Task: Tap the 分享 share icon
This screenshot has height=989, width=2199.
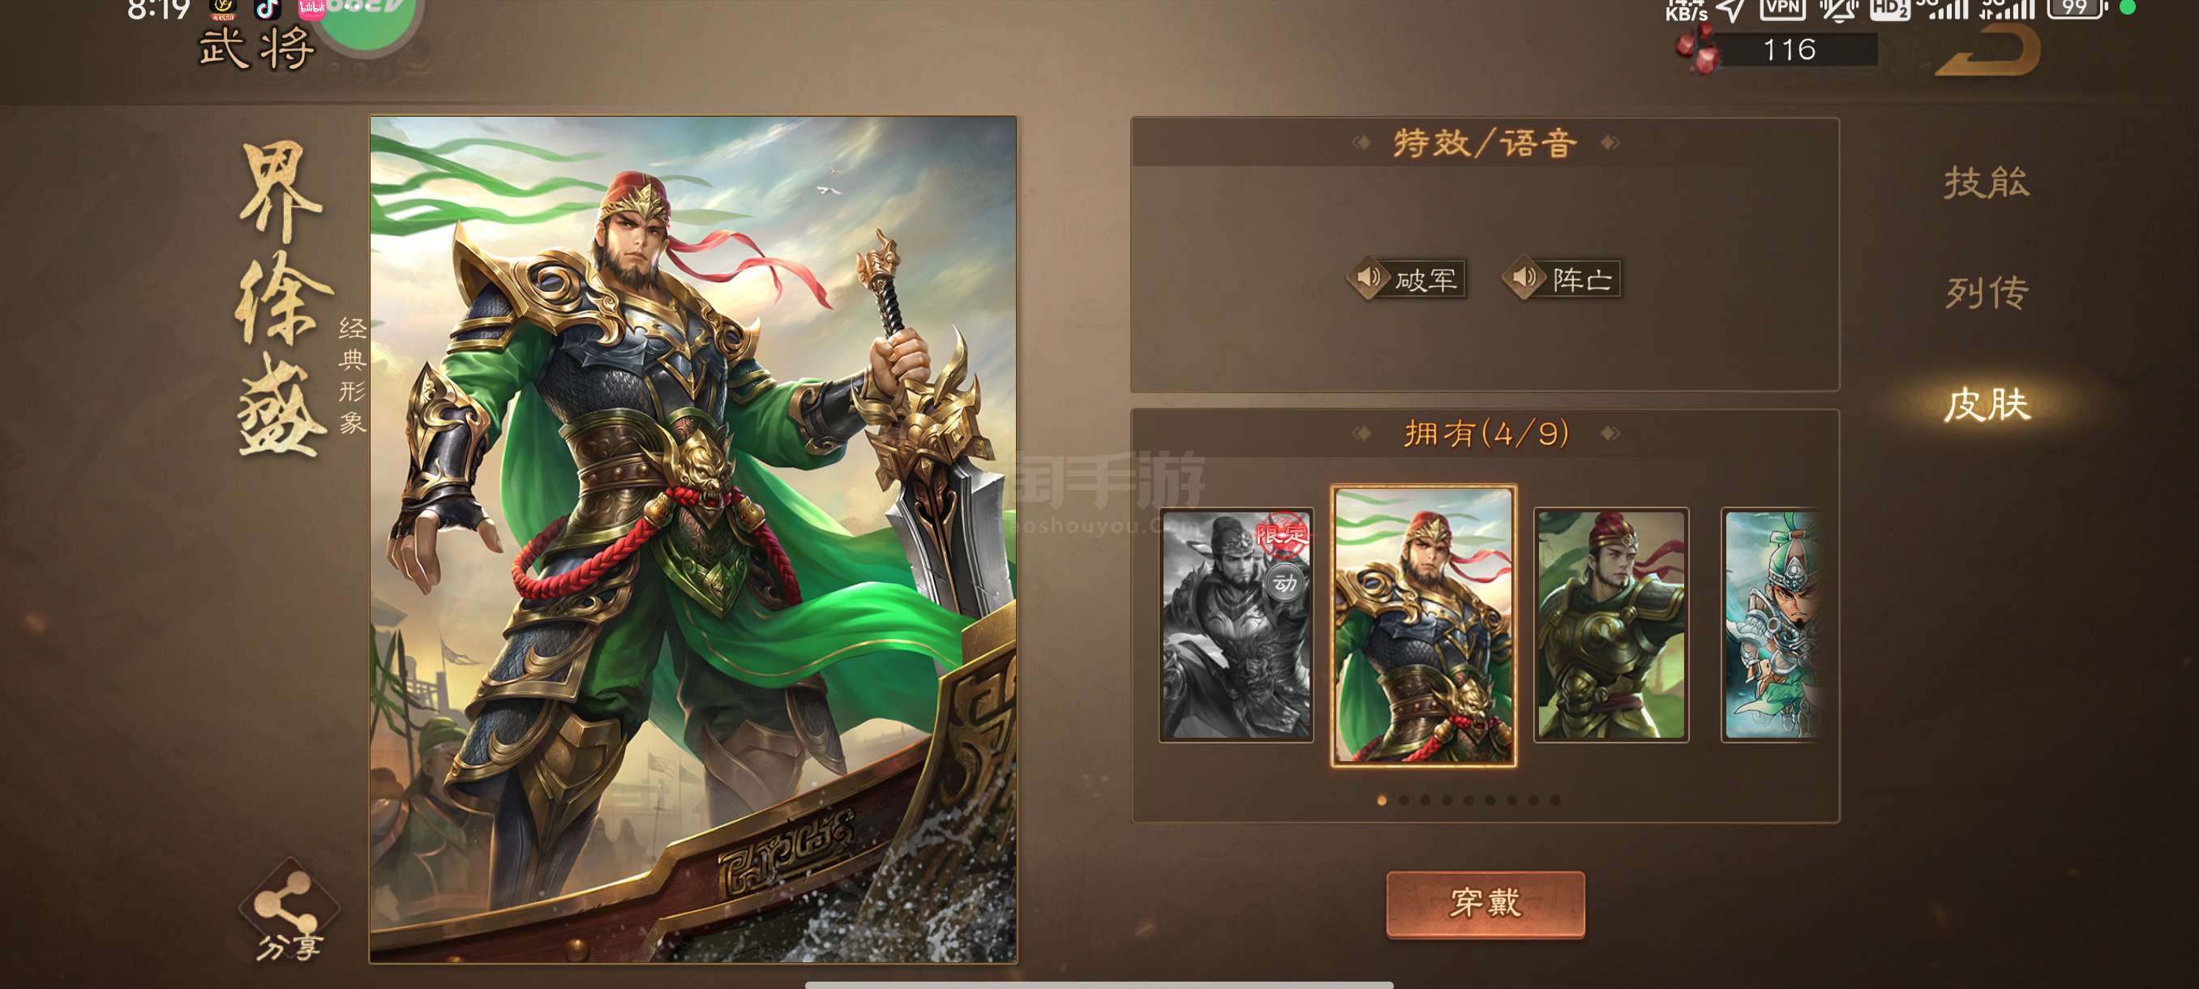Action: (x=289, y=912)
